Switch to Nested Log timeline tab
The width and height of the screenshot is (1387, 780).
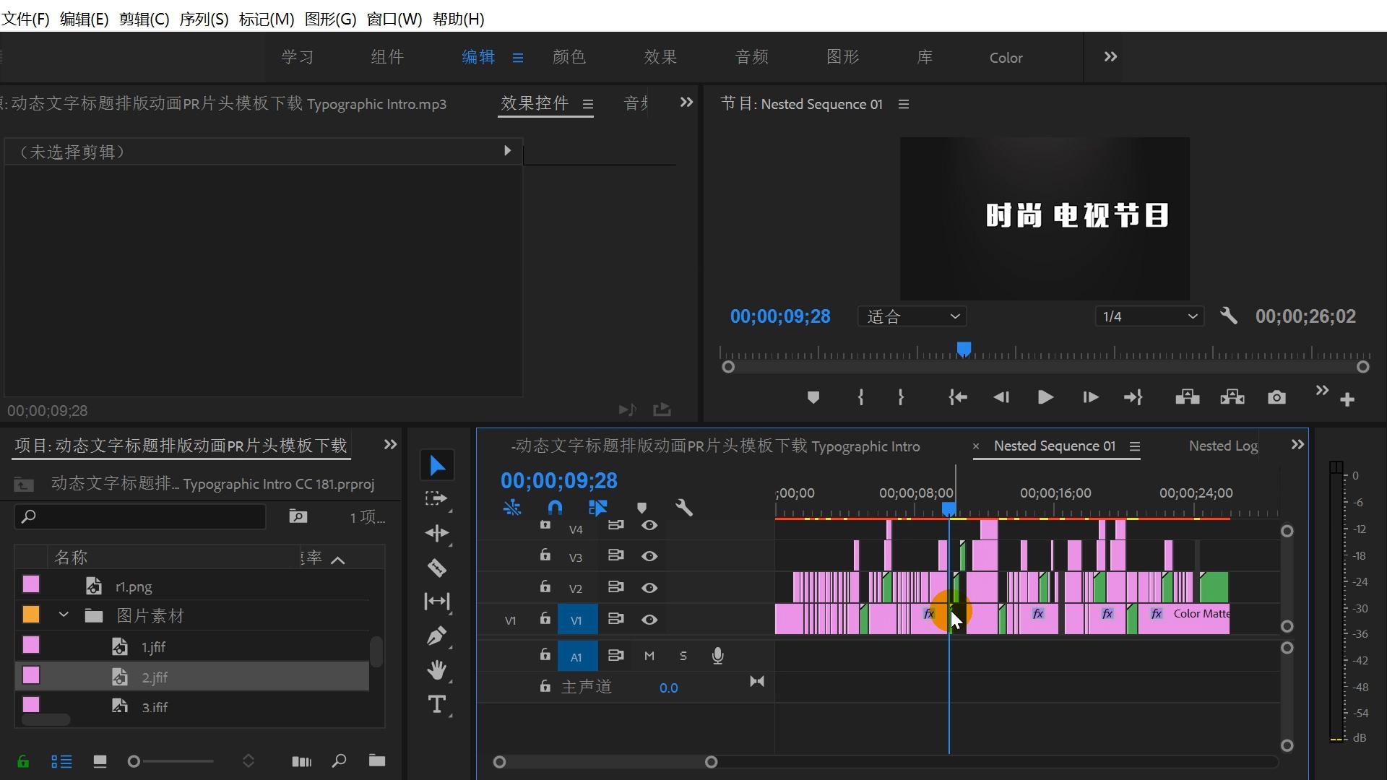(x=1224, y=446)
